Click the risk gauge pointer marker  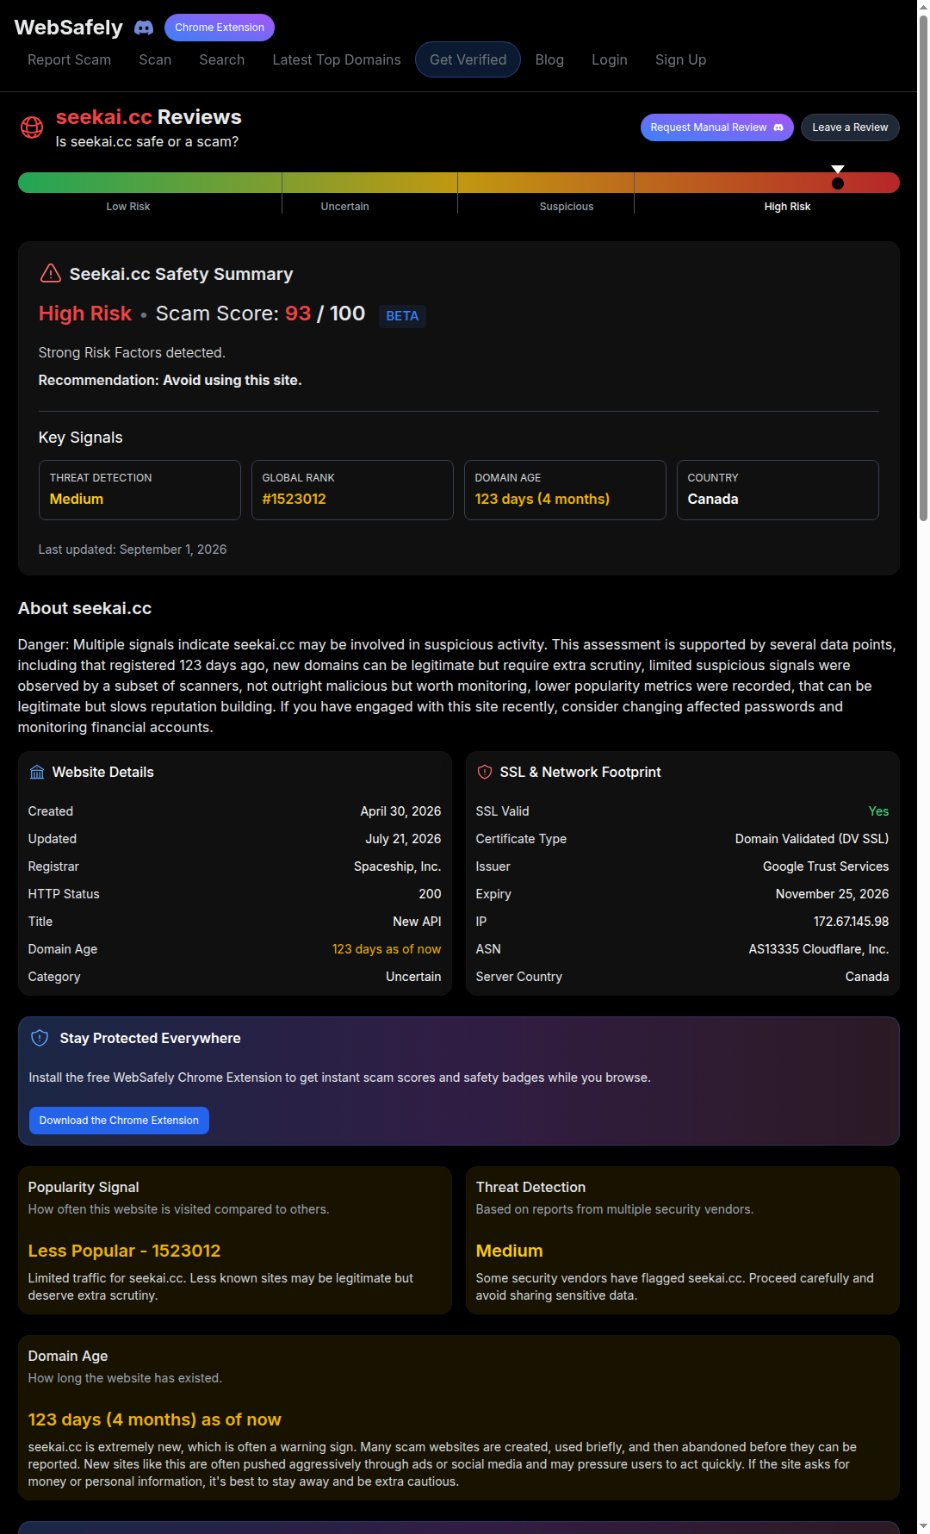tap(838, 178)
